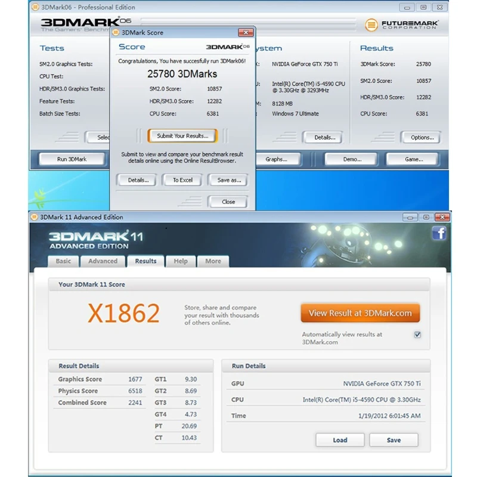477x477 pixels.
Task: Select the Results tab
Action: coord(145,261)
